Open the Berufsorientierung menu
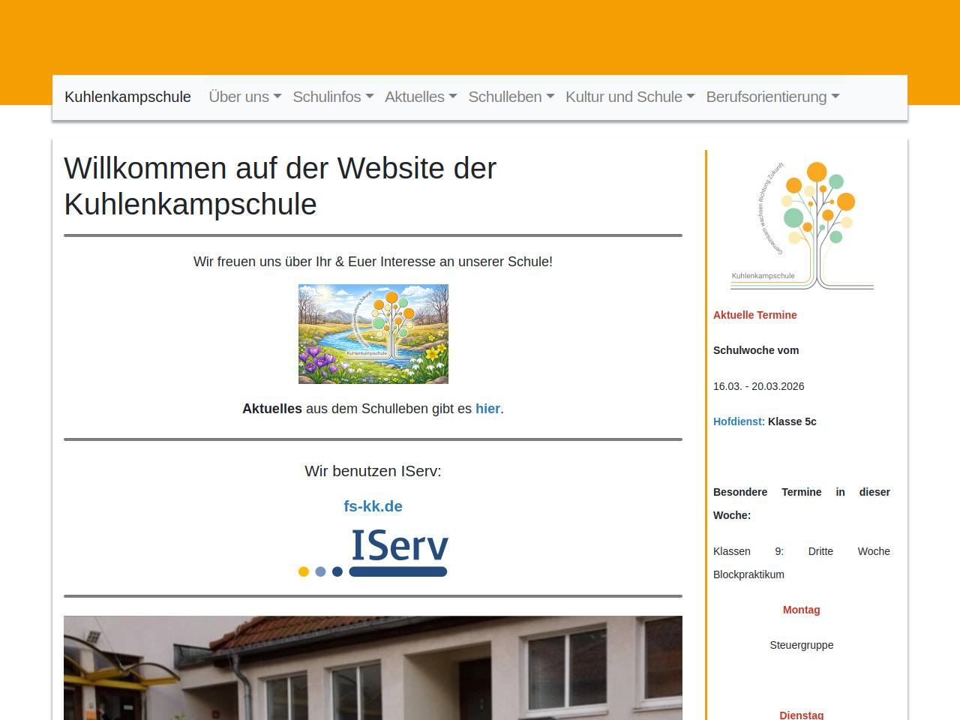The height and width of the screenshot is (720, 960). 772,97
